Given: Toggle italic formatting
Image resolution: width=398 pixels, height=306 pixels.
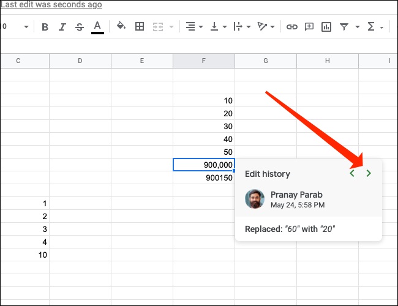Looking at the screenshot, I should [62, 27].
